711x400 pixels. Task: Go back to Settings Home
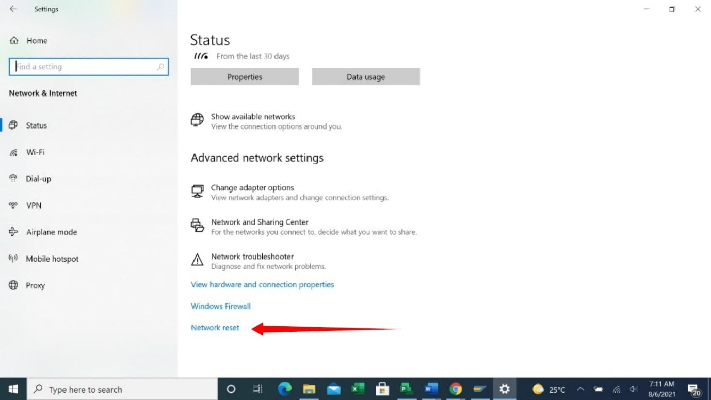click(x=36, y=40)
